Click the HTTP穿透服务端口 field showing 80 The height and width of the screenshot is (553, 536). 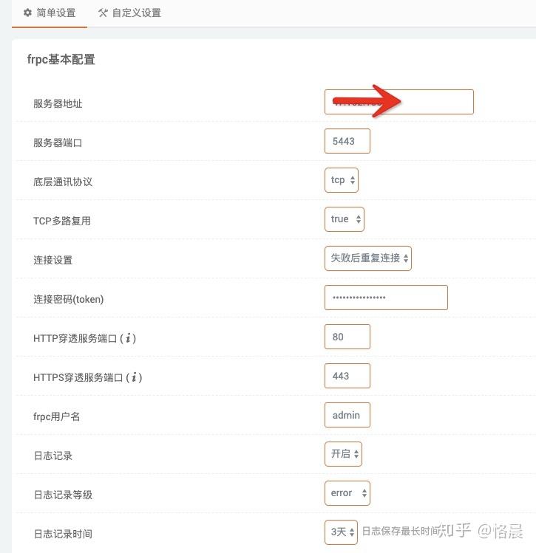pos(347,337)
